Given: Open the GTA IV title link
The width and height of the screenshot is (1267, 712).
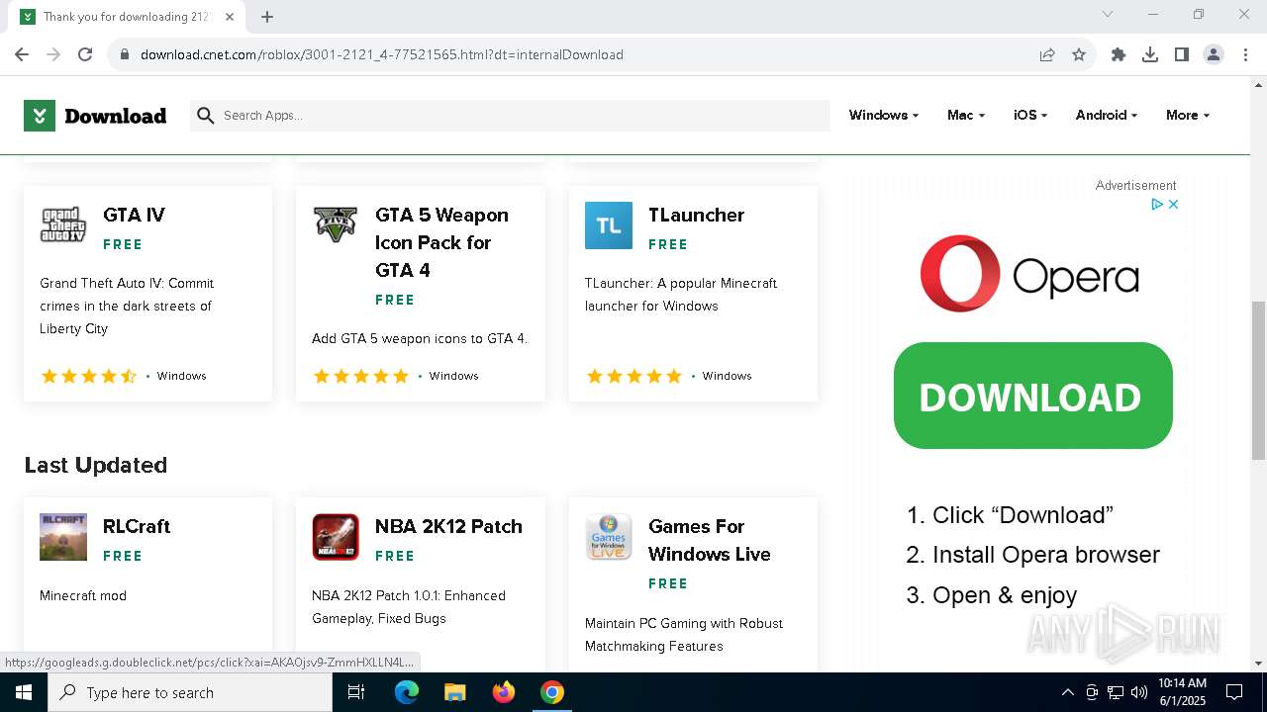Looking at the screenshot, I should 134,215.
